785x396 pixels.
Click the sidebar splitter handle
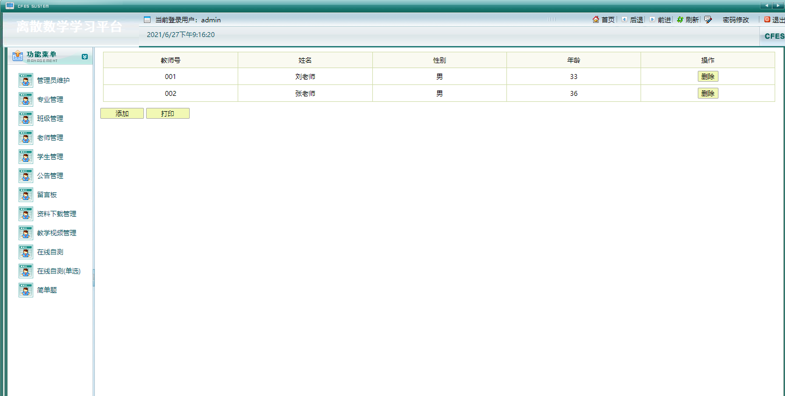click(x=94, y=277)
